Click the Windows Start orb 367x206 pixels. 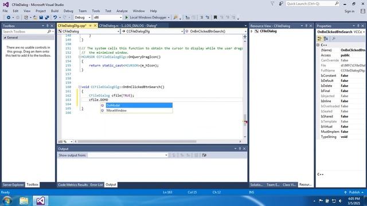(x=7, y=201)
